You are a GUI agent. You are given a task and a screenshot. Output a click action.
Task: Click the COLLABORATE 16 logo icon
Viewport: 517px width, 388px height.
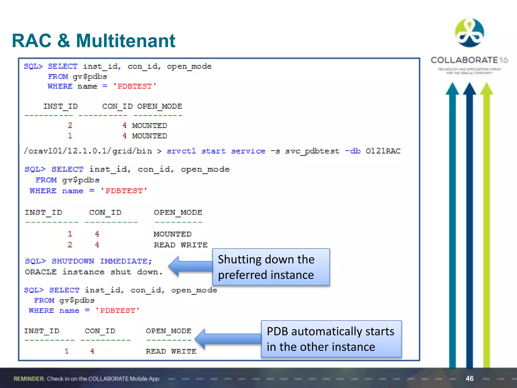469,33
